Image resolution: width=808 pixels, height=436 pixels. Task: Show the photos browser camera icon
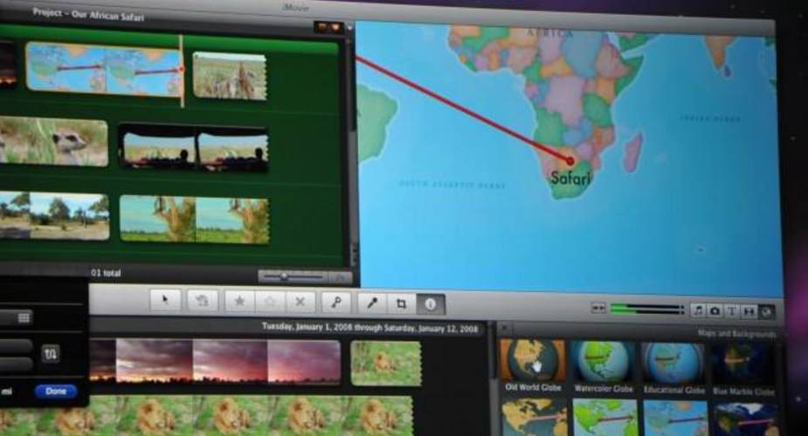coord(715,310)
